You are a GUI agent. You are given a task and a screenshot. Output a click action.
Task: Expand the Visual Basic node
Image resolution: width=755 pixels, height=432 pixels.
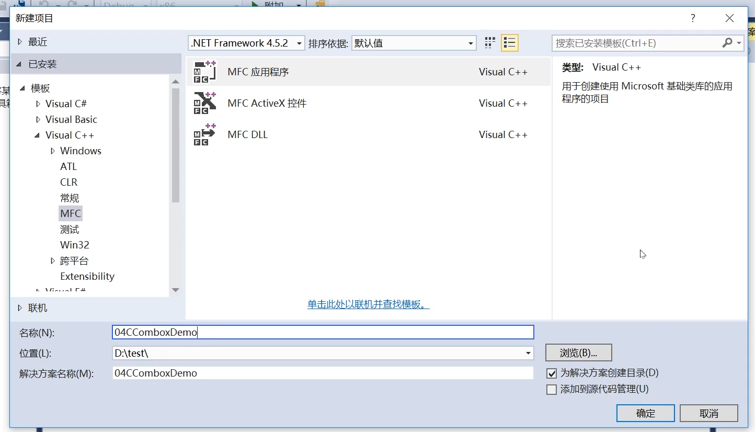38,120
